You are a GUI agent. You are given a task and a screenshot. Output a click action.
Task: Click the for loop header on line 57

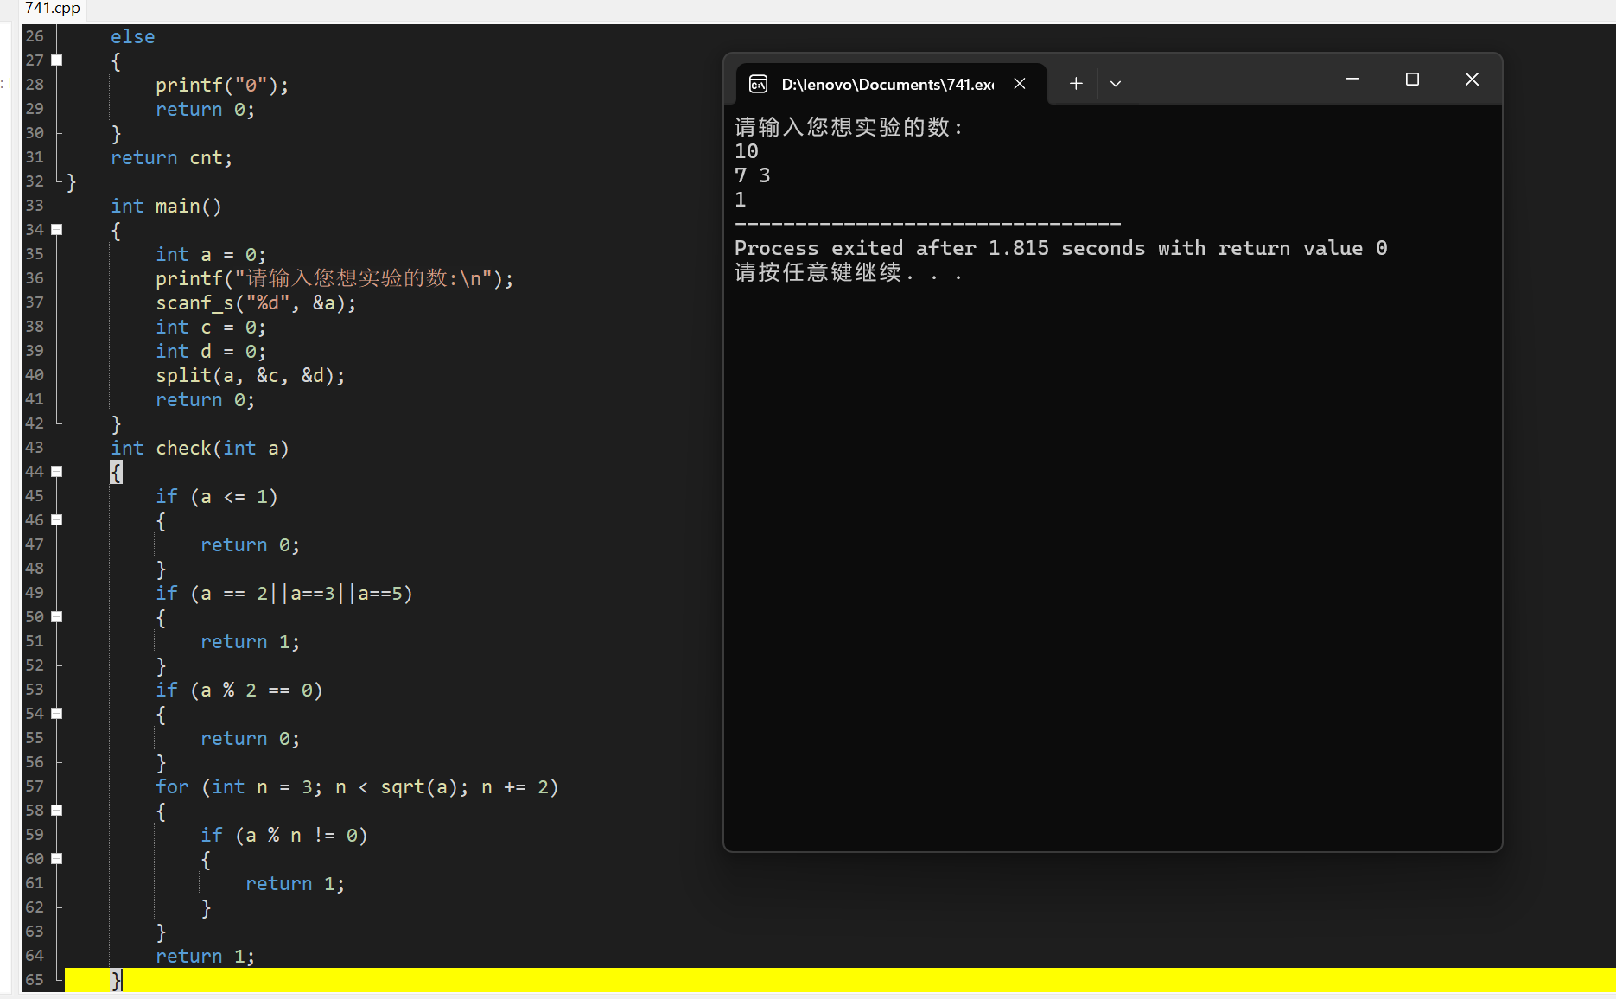(358, 787)
